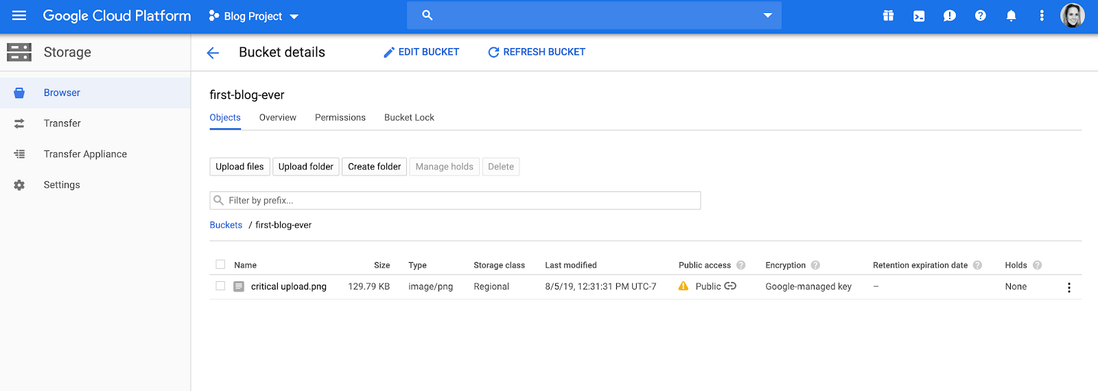The width and height of the screenshot is (1098, 391).
Task: Click the image/png type cell
Action: click(431, 287)
